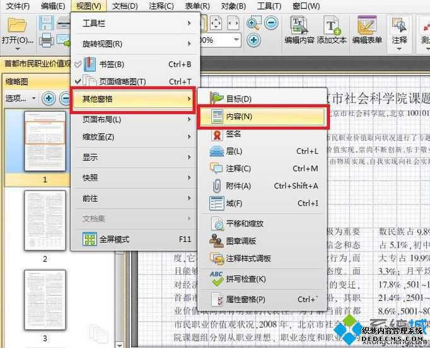Image resolution: width=430 pixels, height=348 pixels.
Task: Open the 工具(T) menu
Action: 269,6
